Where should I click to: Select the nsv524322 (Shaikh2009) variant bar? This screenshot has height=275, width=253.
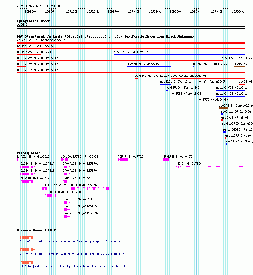click(x=131, y=49)
